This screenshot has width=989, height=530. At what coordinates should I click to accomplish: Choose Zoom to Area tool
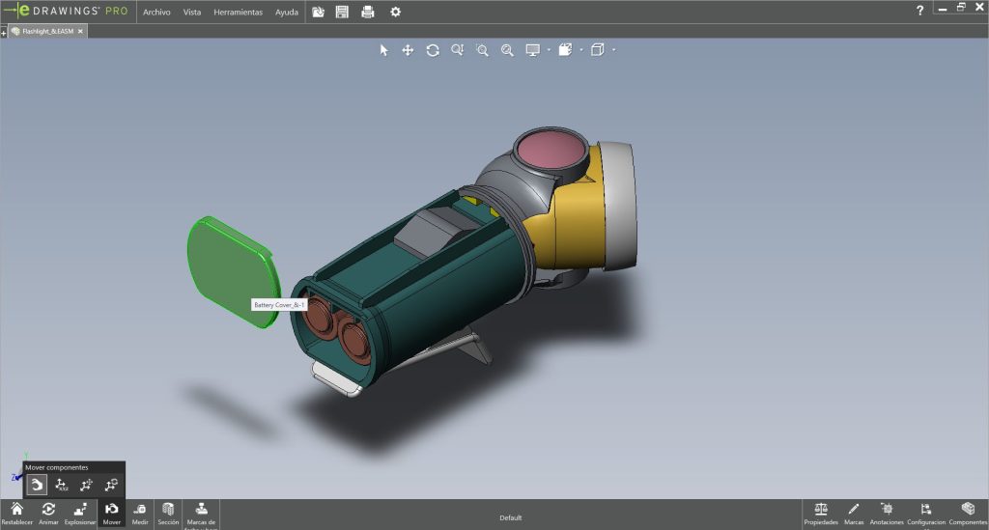(x=483, y=50)
